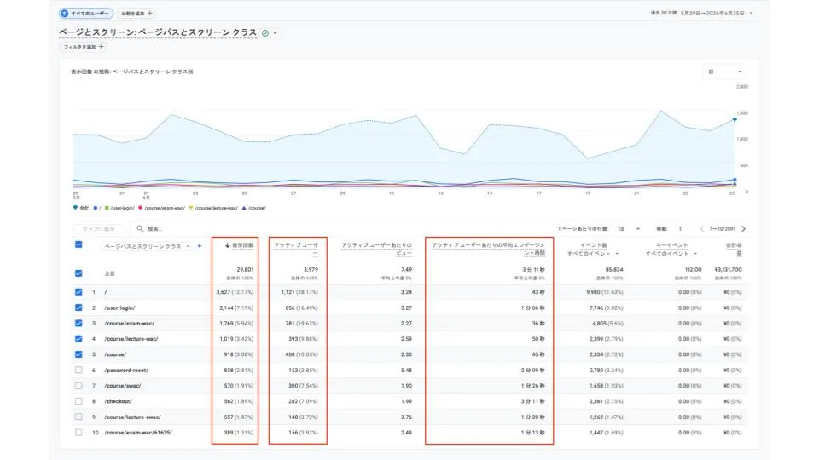The width and height of the screenshot is (819, 460).
Task: Check the /course/lecture-swac/ row checkbox
Action: point(78,417)
